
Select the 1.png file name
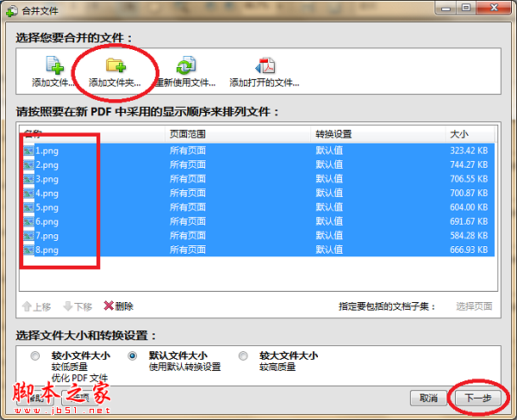tap(47, 151)
